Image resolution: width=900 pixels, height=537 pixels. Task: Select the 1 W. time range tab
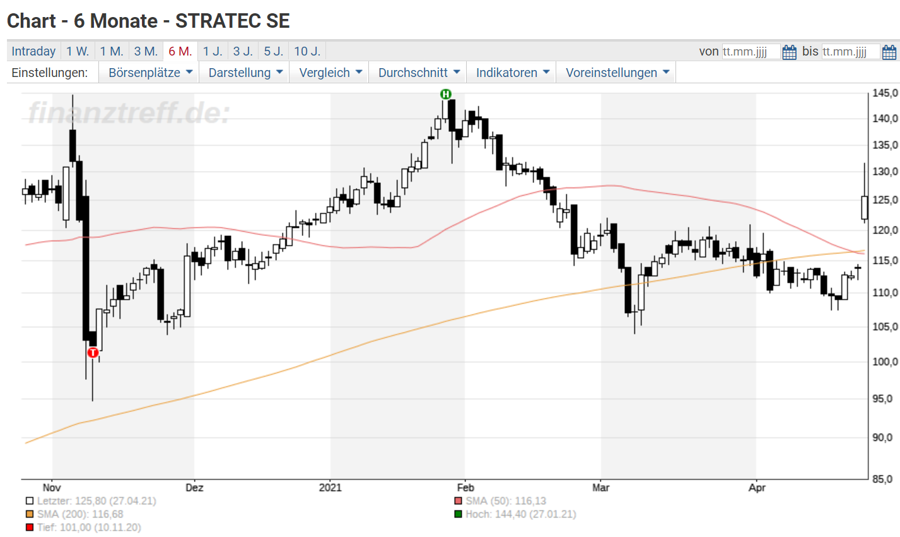pos(78,51)
